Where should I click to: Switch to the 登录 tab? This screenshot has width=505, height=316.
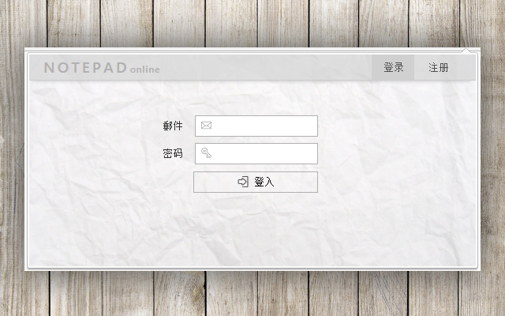tap(393, 67)
